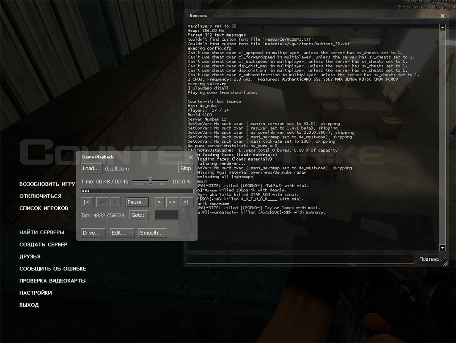Click console line 'Map: de_nuke'

coord(202,106)
